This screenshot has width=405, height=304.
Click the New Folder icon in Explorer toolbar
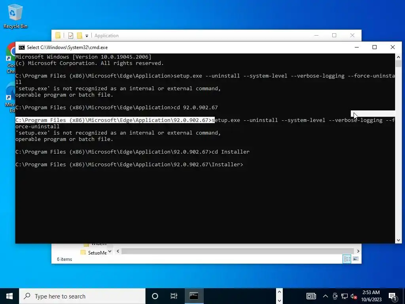(x=79, y=35)
